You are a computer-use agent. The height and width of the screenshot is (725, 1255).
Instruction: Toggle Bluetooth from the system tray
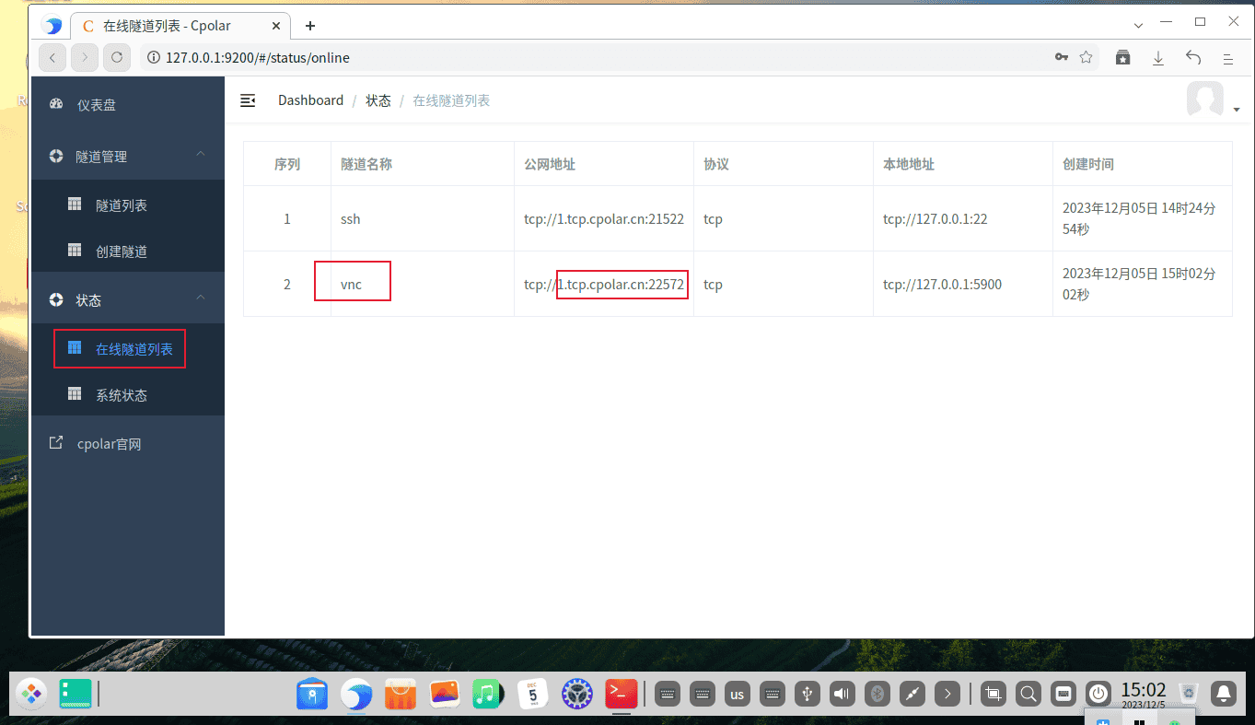coord(877,694)
